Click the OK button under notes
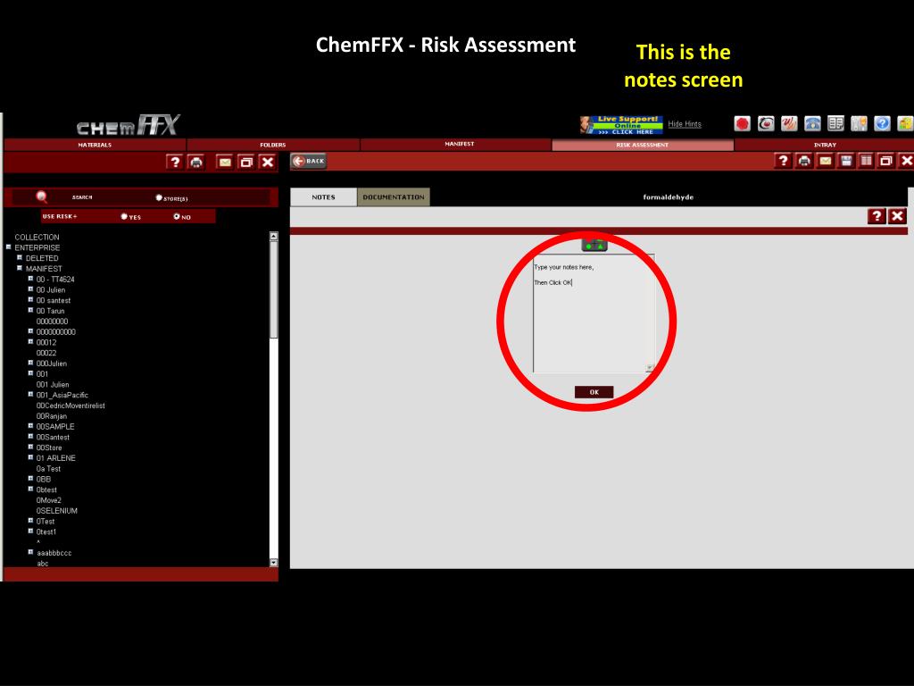Screen dimensions: 914x686 (x=594, y=392)
